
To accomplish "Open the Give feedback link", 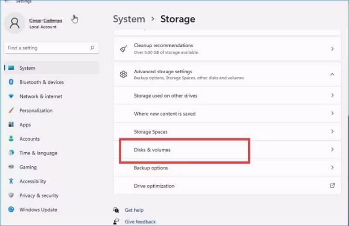I will tap(140, 222).
